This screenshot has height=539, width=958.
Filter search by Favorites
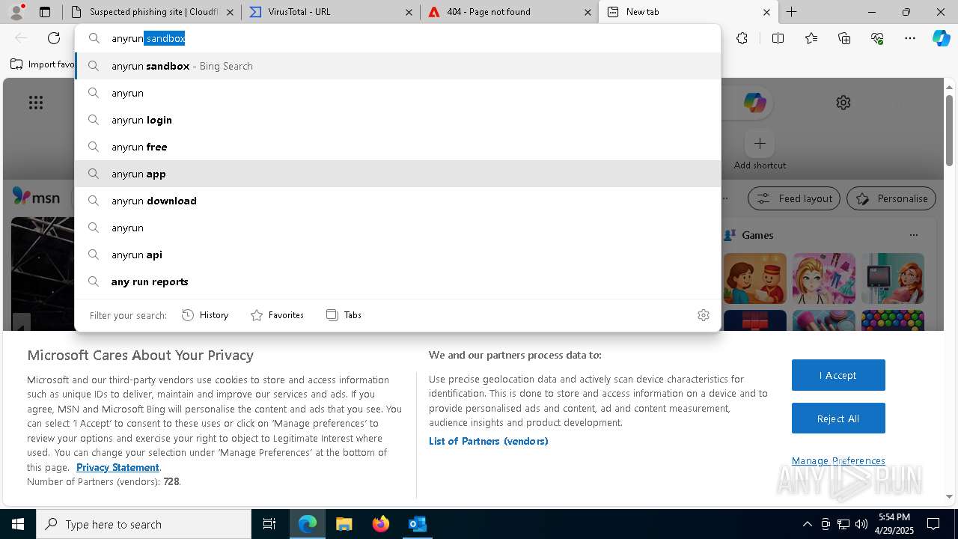(277, 315)
